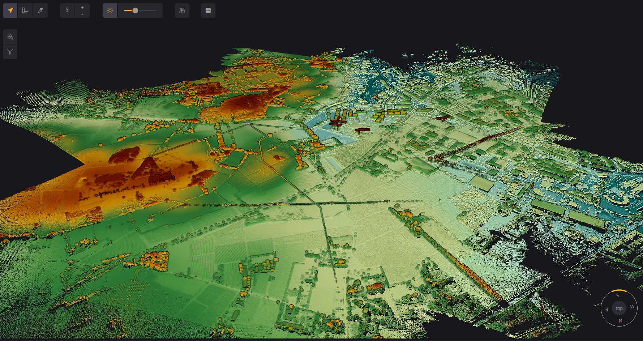
Task: Increase point size with plus button
Action: point(82,7)
